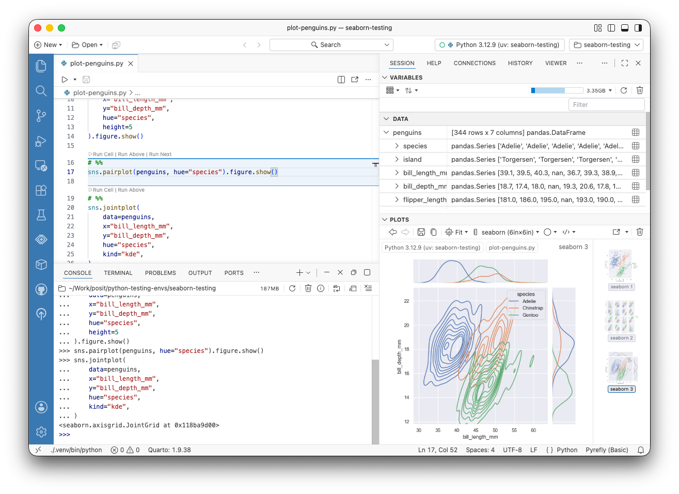679x494 pixels.
Task: Open the Python 3.12.9 interpreter selector
Action: [500, 45]
